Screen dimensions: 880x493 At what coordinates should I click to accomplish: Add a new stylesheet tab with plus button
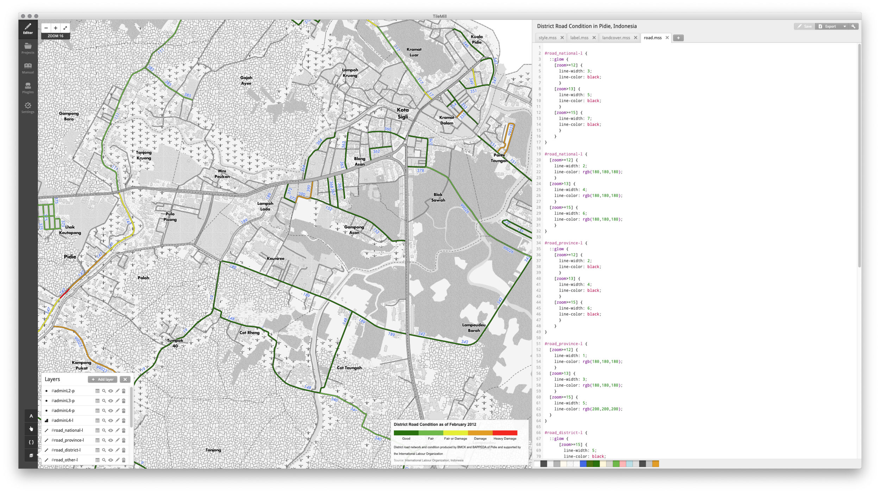[x=678, y=38]
